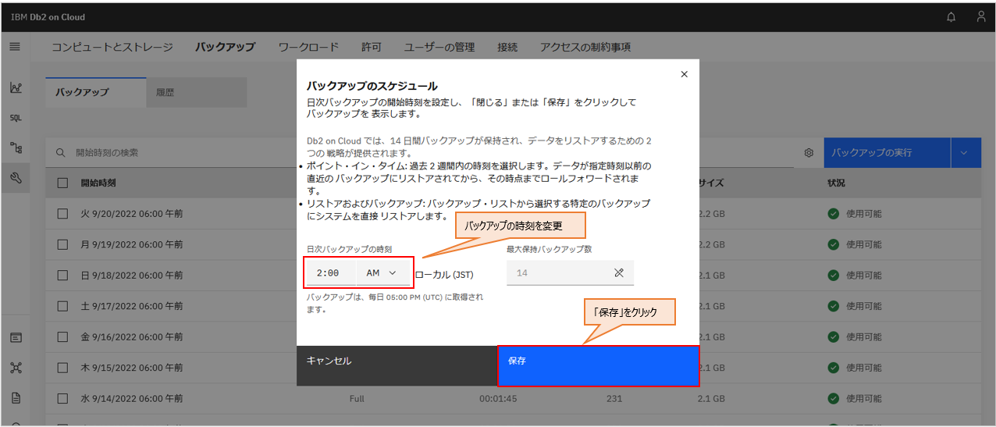
Task: Click the sidebar panel icon above connections
Action: coord(16,338)
